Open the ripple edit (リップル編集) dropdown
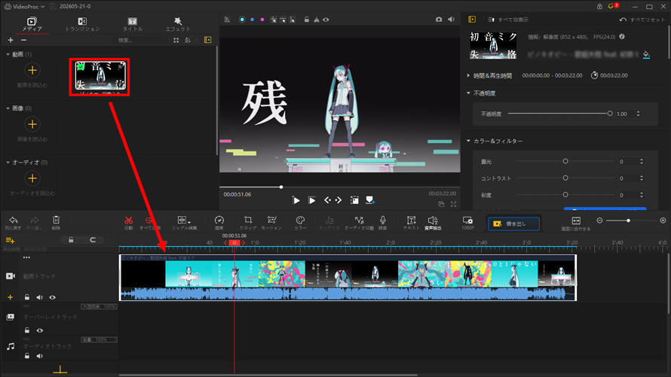This screenshot has width=671, height=377. click(x=184, y=223)
